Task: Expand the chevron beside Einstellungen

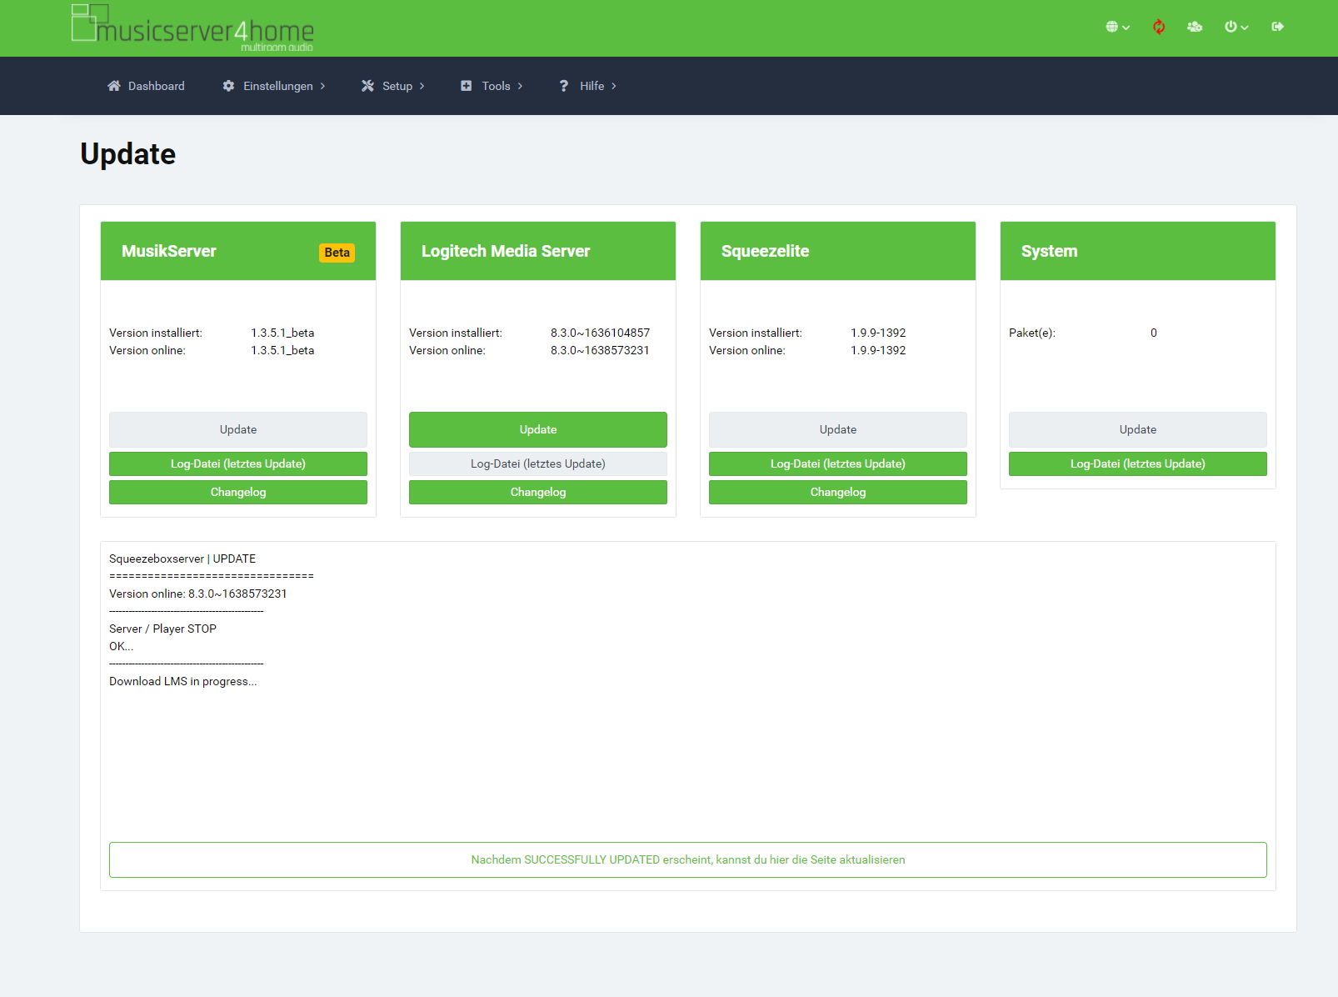Action: (322, 86)
